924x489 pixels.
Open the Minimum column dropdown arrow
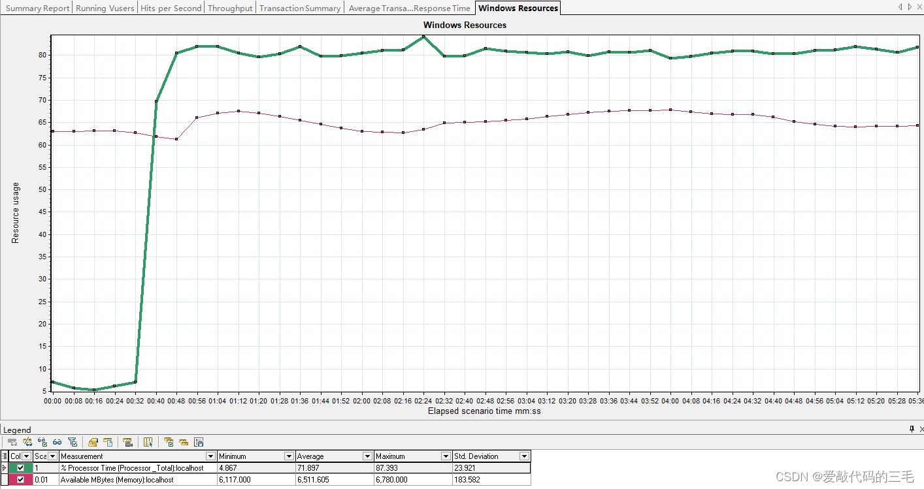click(x=289, y=456)
